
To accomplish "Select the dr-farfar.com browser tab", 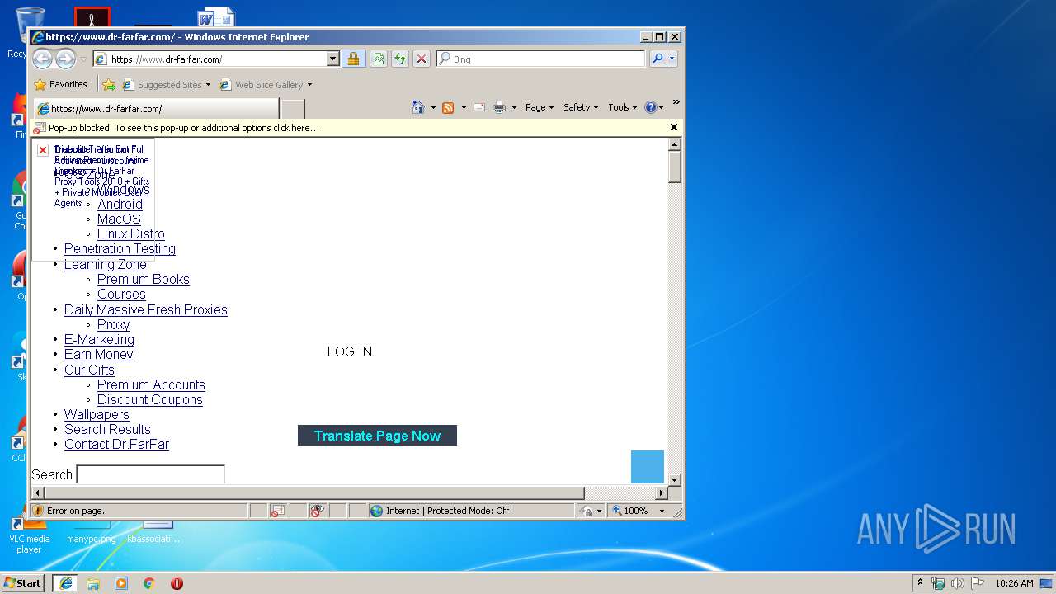I will click(156, 109).
